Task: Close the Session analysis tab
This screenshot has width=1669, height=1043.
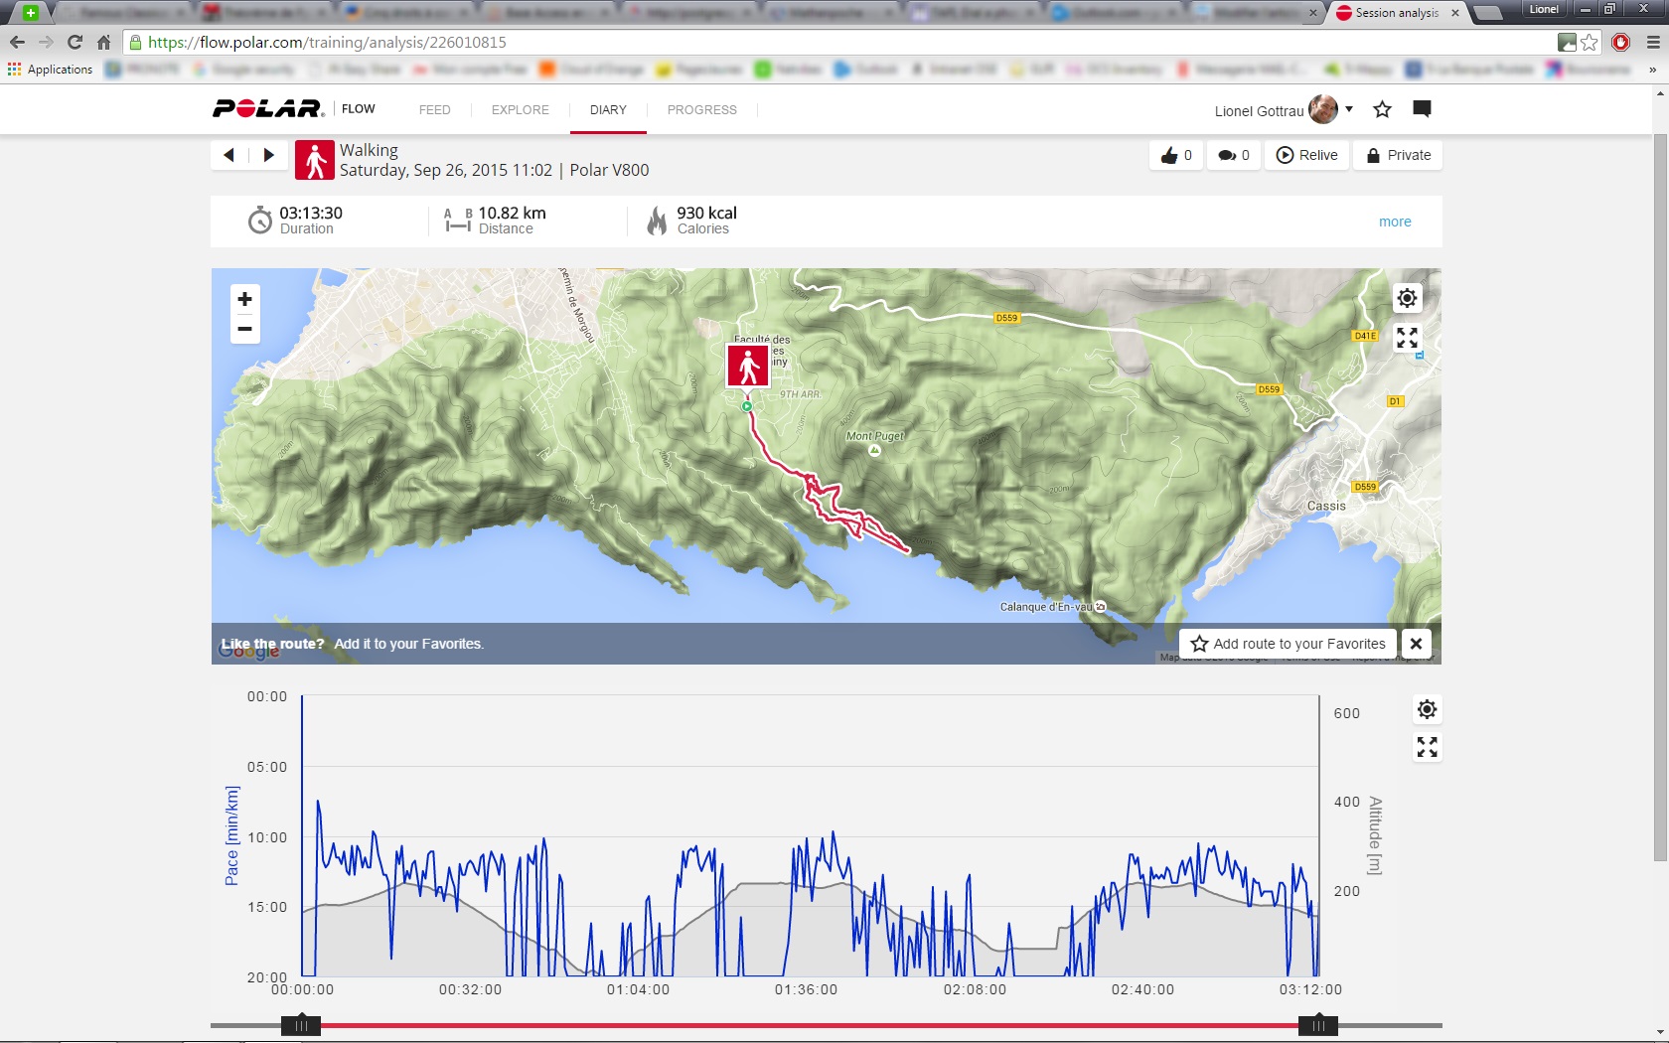Action: click(1455, 13)
